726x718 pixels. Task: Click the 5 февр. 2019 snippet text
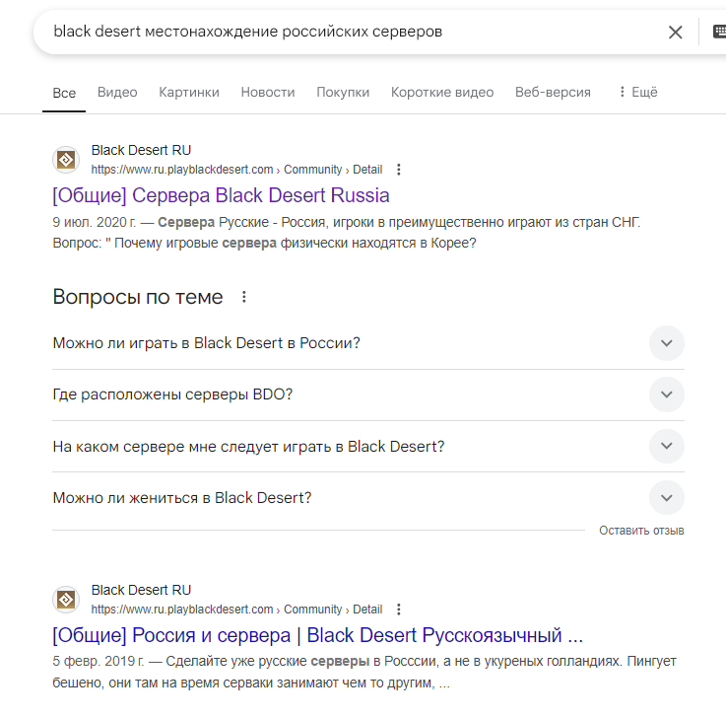(x=364, y=672)
